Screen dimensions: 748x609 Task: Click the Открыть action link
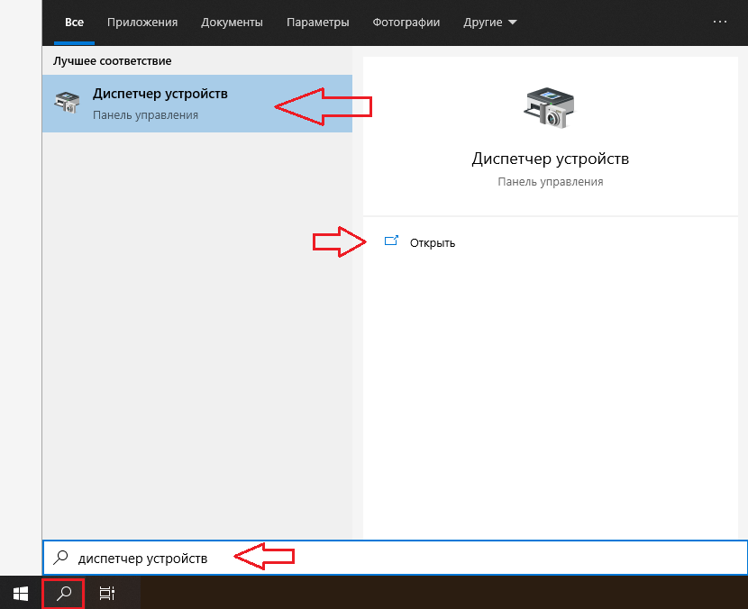[433, 242]
